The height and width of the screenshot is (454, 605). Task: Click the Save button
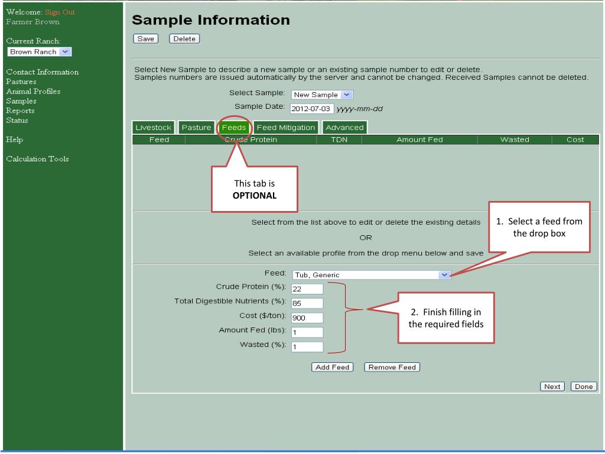tap(145, 38)
